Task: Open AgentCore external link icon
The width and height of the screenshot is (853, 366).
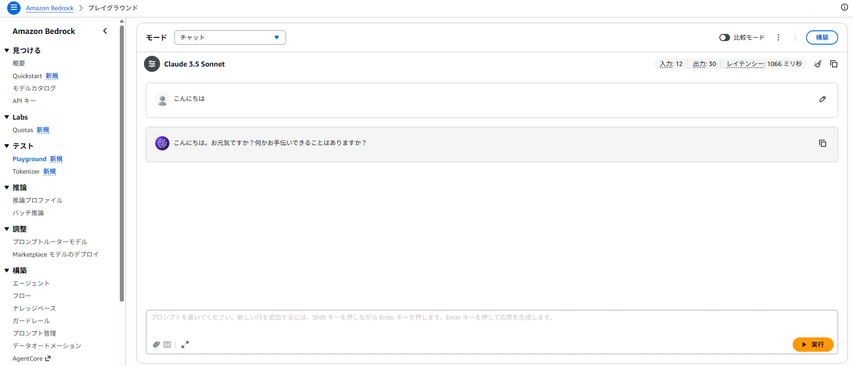Action: coord(48,358)
